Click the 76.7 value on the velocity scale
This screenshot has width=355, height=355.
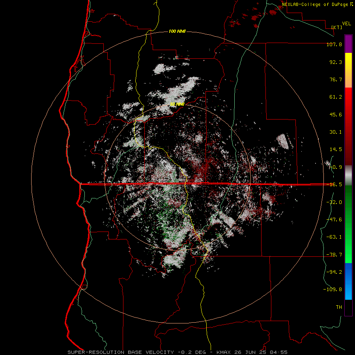[336, 79]
